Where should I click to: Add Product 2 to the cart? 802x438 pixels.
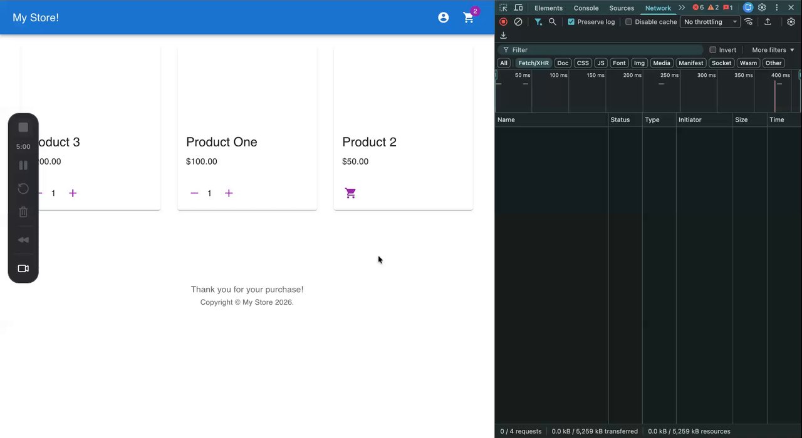coord(350,193)
